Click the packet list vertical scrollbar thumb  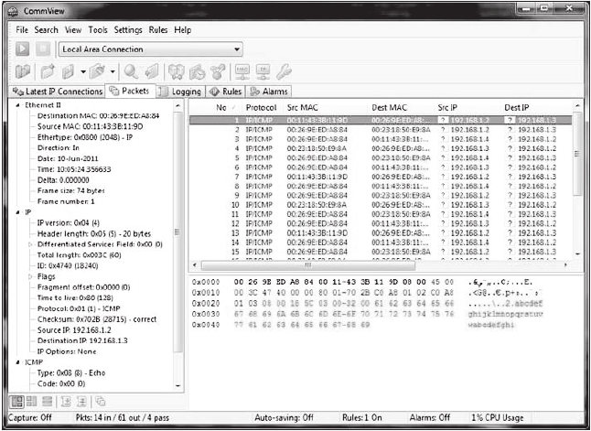coord(577,154)
